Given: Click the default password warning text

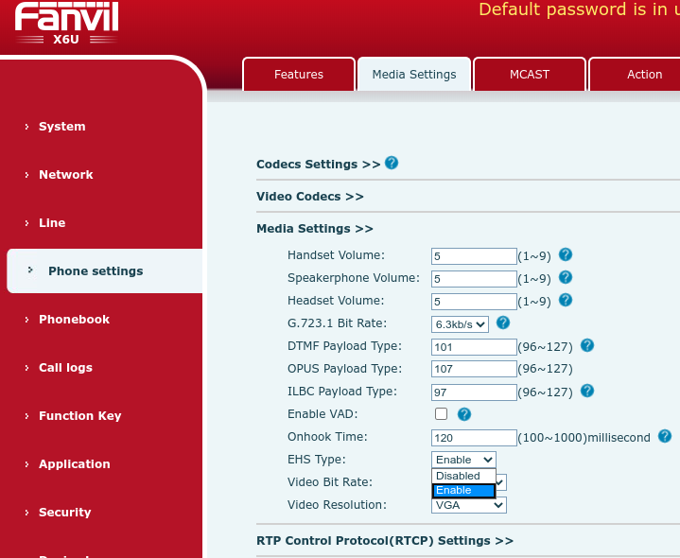Looking at the screenshot, I should pos(579,9).
